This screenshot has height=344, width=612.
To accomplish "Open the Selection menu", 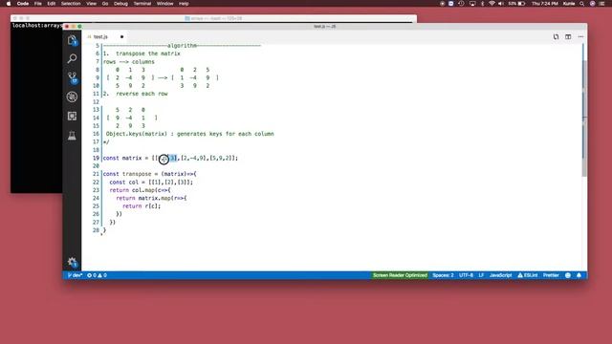I will click(71, 4).
